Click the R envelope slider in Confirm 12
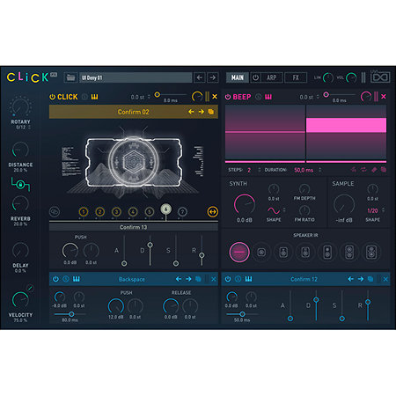Image resolution: width=396 pixels, height=396 pixels. point(368,302)
